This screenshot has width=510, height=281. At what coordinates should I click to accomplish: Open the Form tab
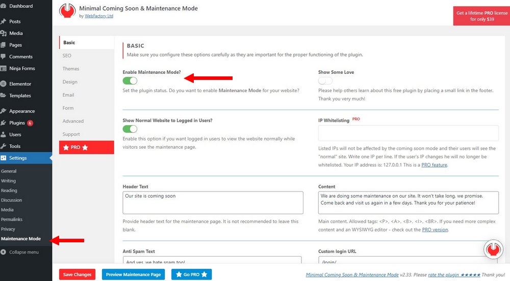tap(87, 108)
